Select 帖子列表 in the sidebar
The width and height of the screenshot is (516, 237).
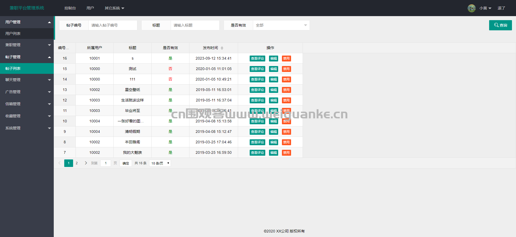(x=27, y=68)
